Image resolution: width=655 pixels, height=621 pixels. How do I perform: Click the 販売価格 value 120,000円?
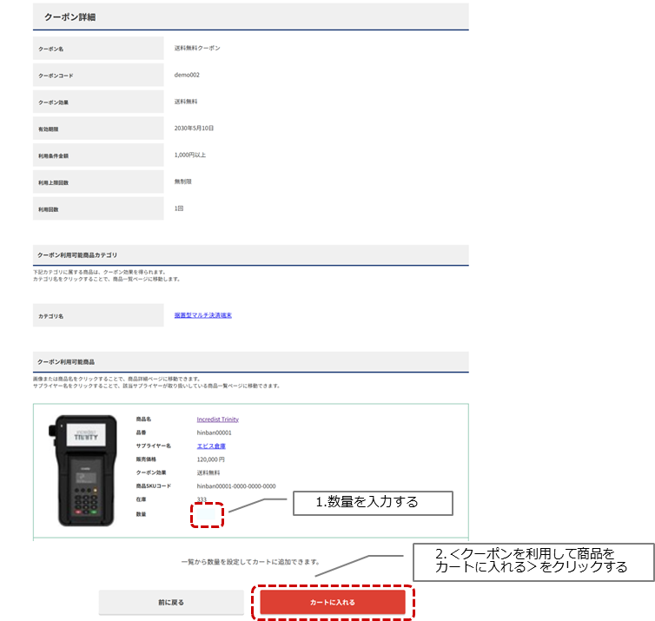(211, 459)
